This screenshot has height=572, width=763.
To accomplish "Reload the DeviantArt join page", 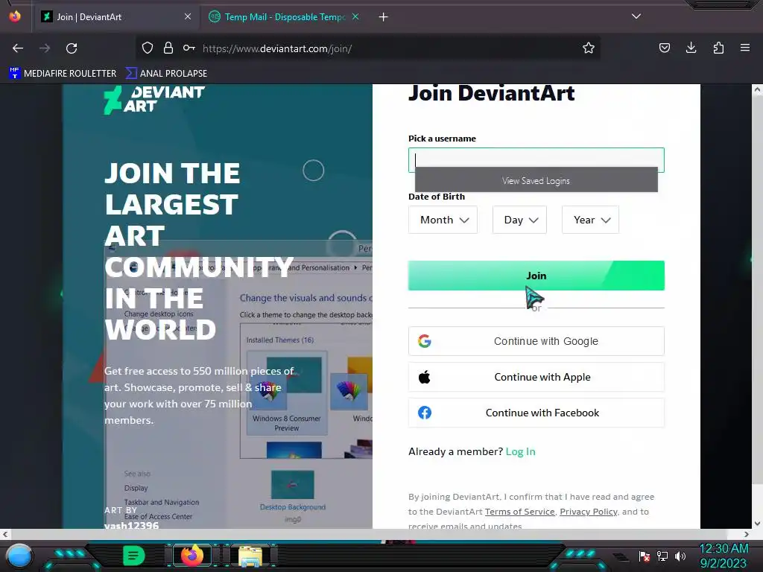I will click(x=72, y=48).
